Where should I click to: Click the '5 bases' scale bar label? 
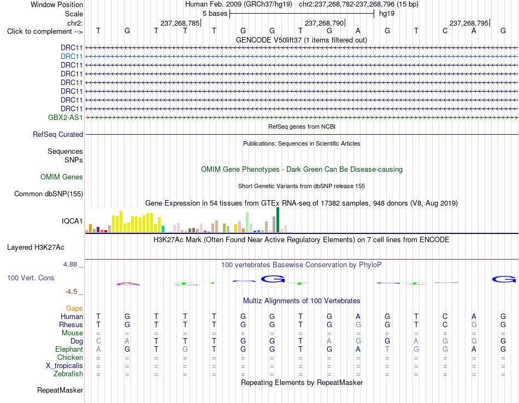point(215,14)
